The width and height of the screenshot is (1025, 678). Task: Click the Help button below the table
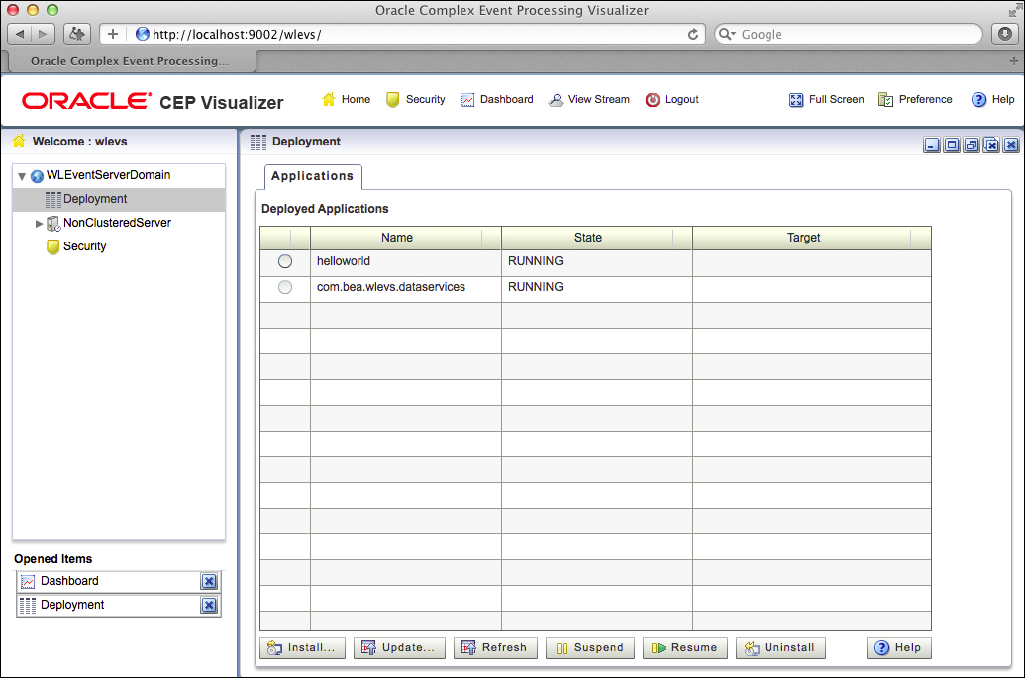point(899,648)
